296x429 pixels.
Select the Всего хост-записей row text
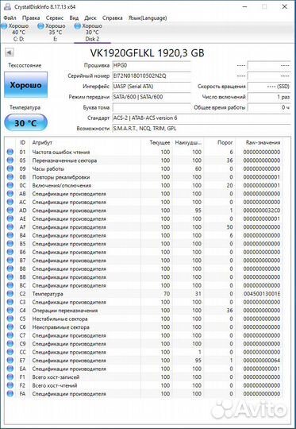click(56, 377)
